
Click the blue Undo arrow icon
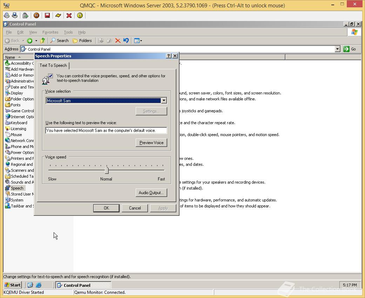pyautogui.click(x=126, y=41)
